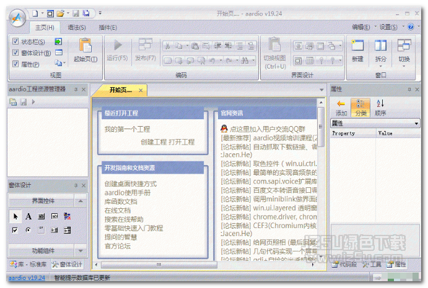428x288 pixels.
Task: Select the radio button control in toolbox
Action: (x=28, y=230)
